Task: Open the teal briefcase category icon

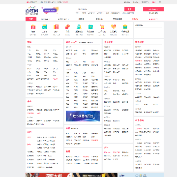Action: [x=90, y=27]
